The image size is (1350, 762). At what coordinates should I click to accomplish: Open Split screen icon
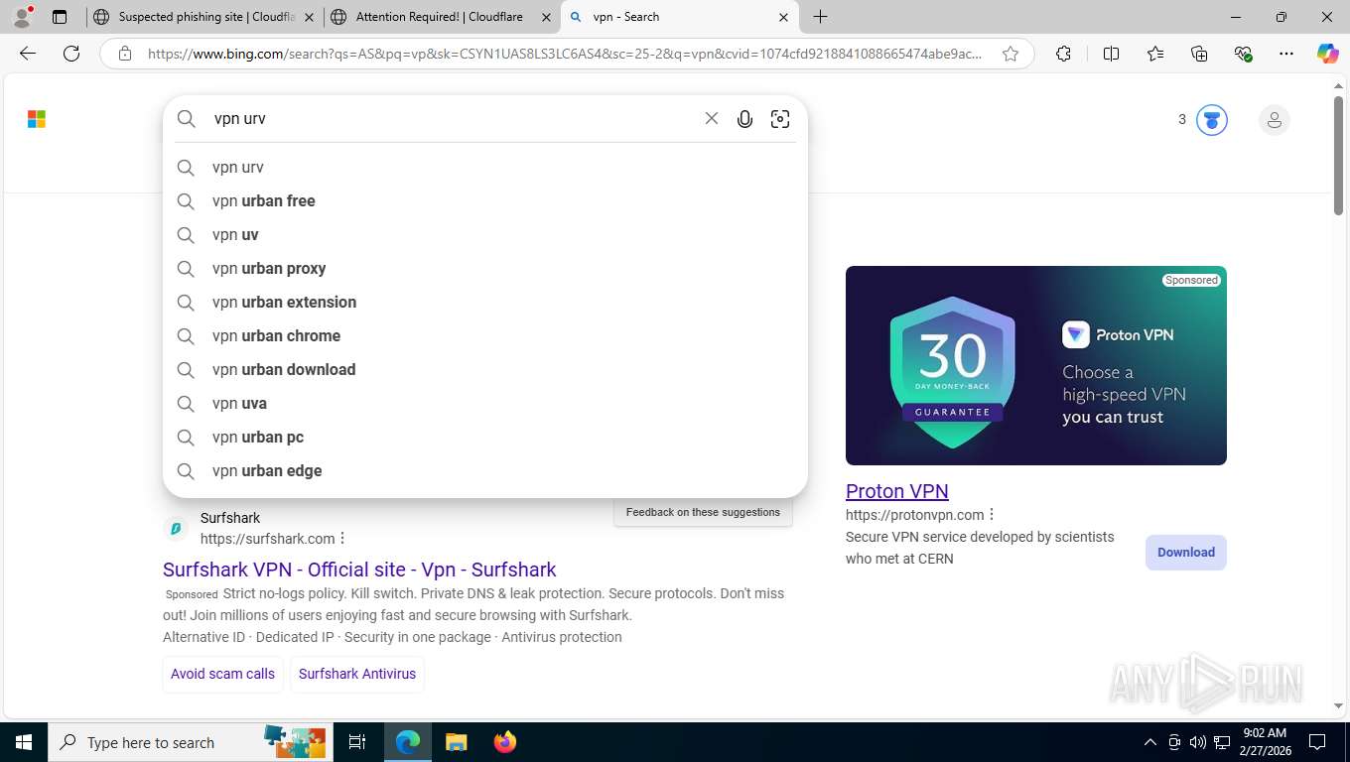(x=1111, y=54)
